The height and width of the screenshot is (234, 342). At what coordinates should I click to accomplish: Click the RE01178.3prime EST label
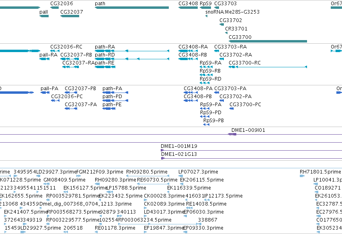coord(115,228)
